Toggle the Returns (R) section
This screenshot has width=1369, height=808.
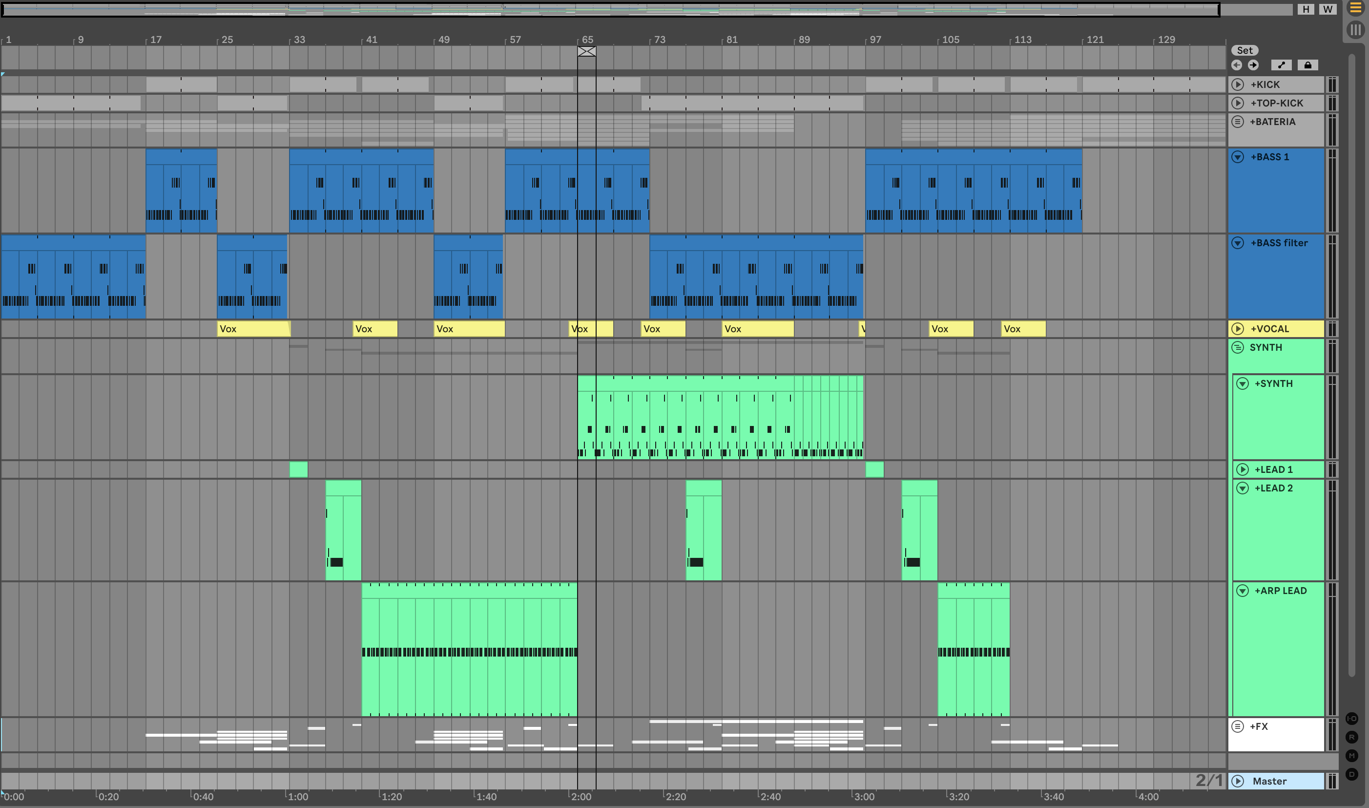[1351, 737]
